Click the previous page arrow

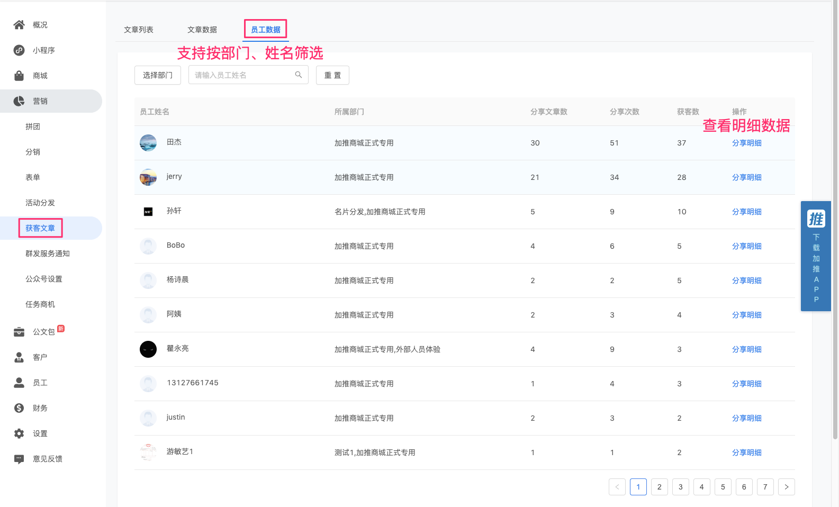[x=617, y=487]
